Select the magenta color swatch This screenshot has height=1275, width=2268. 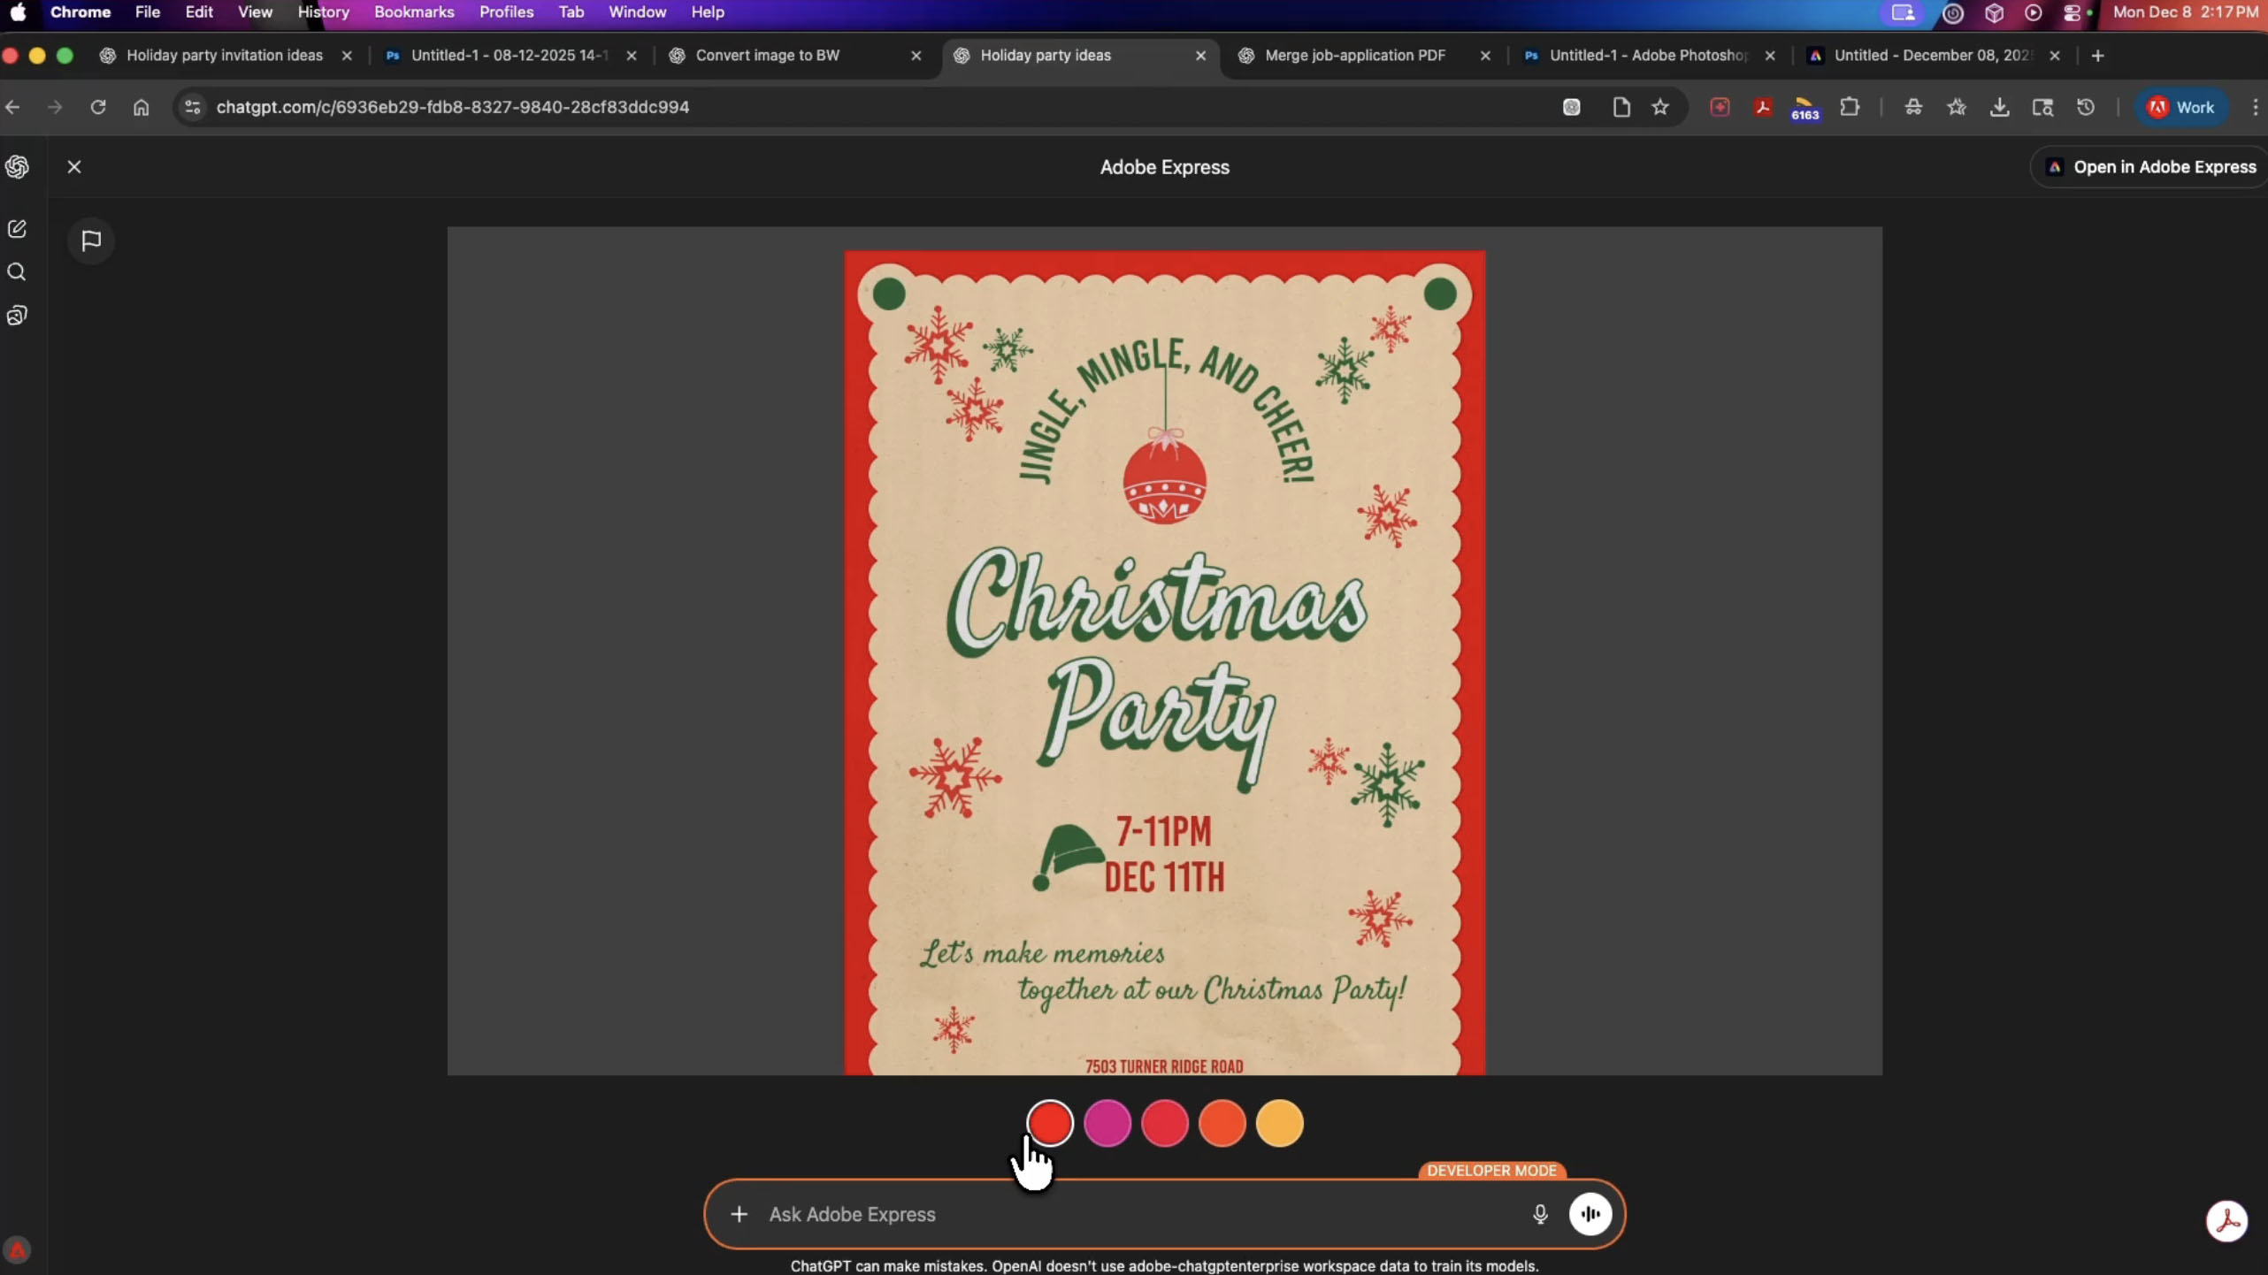point(1107,1123)
